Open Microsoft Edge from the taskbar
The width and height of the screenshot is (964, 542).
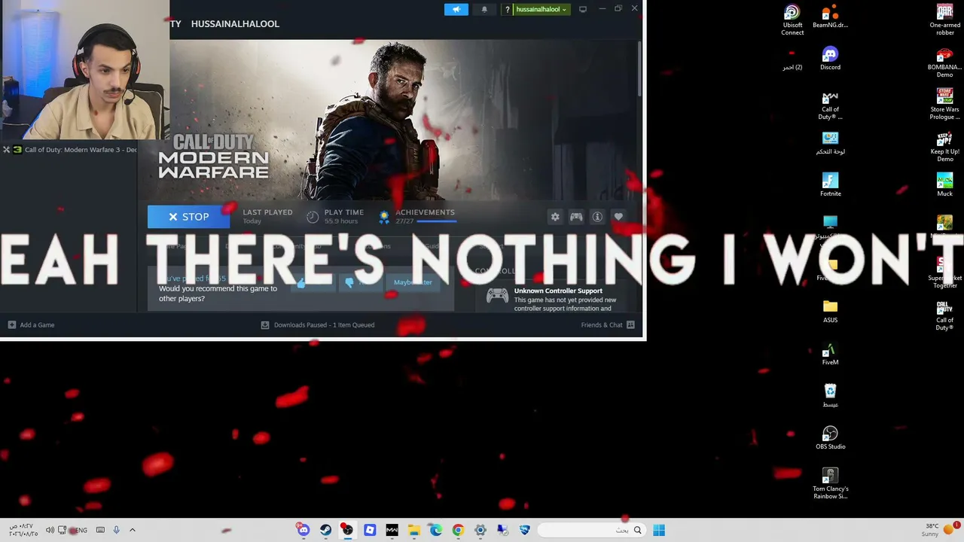436,530
